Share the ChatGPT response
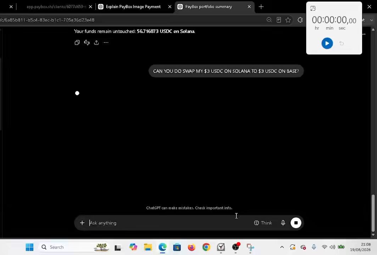The image size is (377, 255). 96,42
